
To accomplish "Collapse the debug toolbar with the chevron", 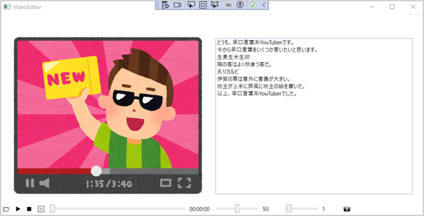I will 264,5.
